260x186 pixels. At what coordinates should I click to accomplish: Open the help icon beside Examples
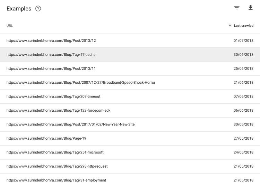tap(38, 9)
